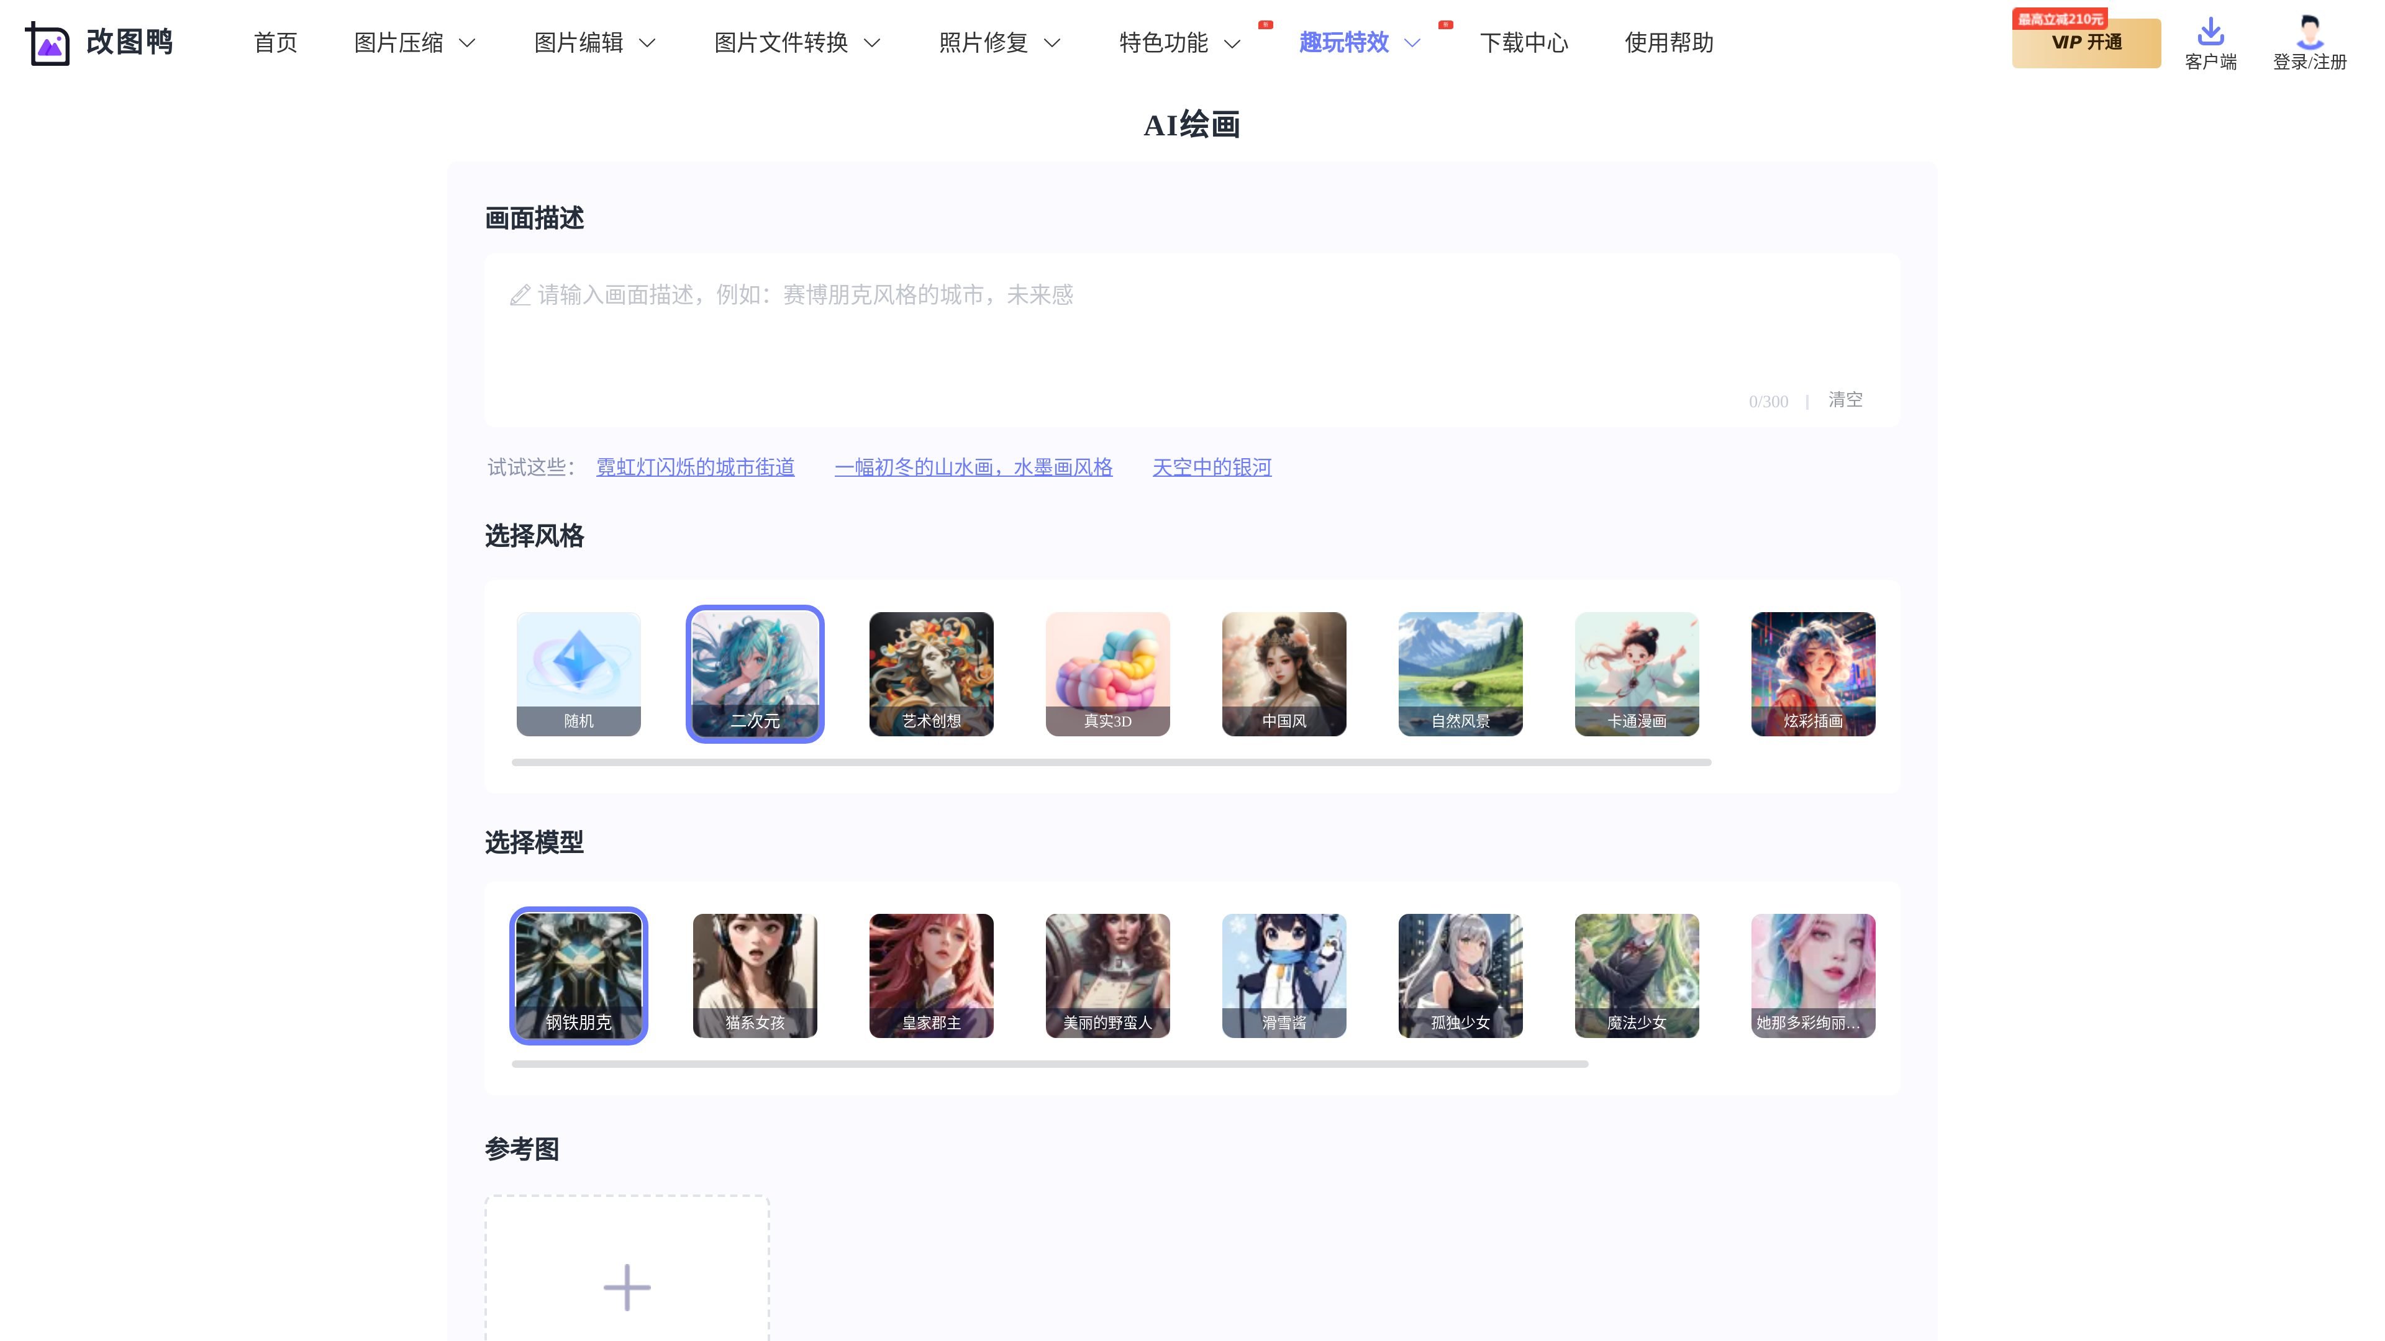The width and height of the screenshot is (2385, 1341).
Task: Click the plus icon to upload reference image
Action: pyautogui.click(x=627, y=1288)
